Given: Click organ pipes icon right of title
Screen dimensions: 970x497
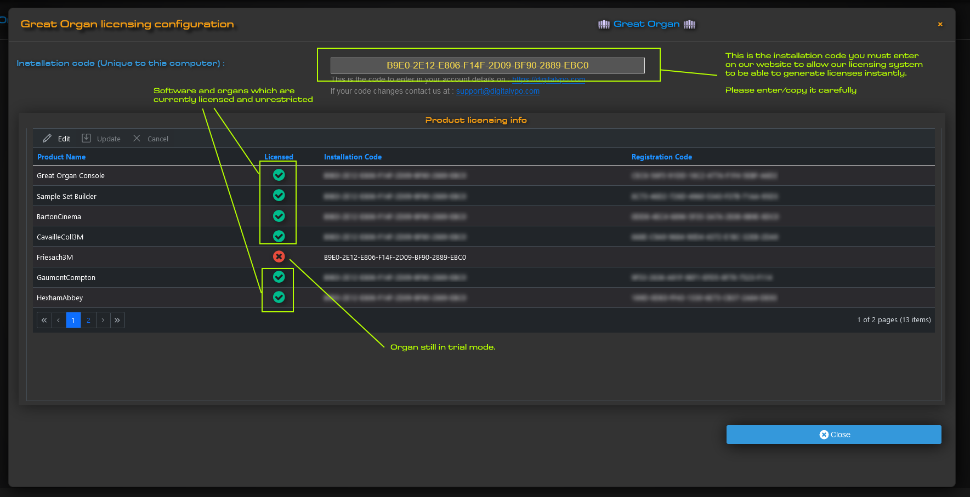Looking at the screenshot, I should pyautogui.click(x=689, y=24).
